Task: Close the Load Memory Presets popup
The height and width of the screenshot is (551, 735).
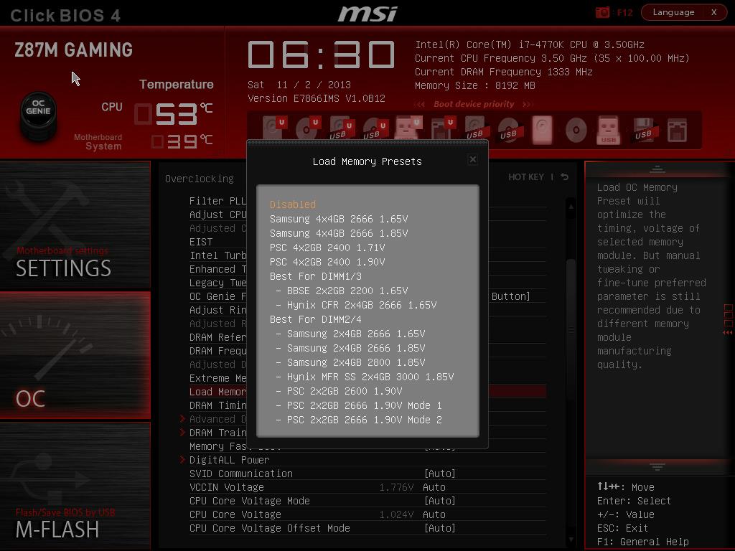Action: [472, 159]
